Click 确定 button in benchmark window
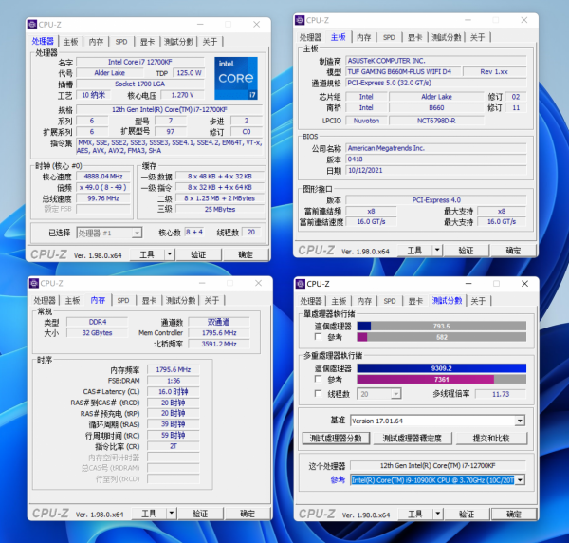Image resolution: width=569 pixels, height=543 pixels. coord(513,514)
